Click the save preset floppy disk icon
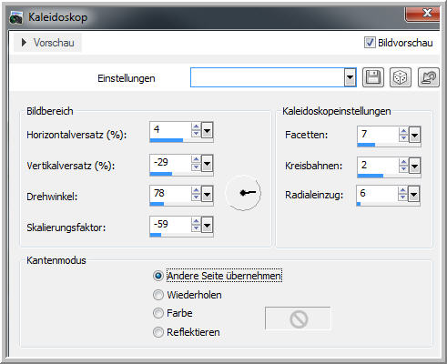This screenshot has width=447, height=364. (373, 77)
